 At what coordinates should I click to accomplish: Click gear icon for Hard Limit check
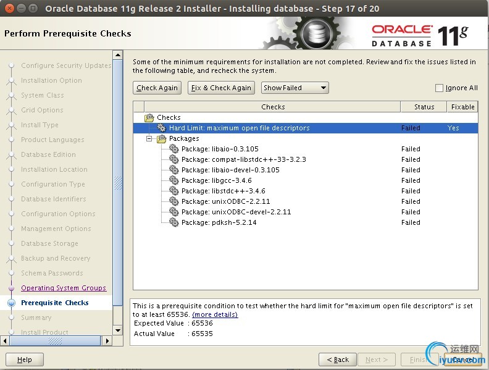coord(161,128)
